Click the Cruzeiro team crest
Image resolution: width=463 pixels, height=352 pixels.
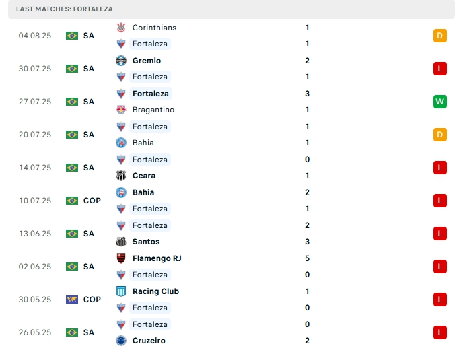tap(121, 341)
